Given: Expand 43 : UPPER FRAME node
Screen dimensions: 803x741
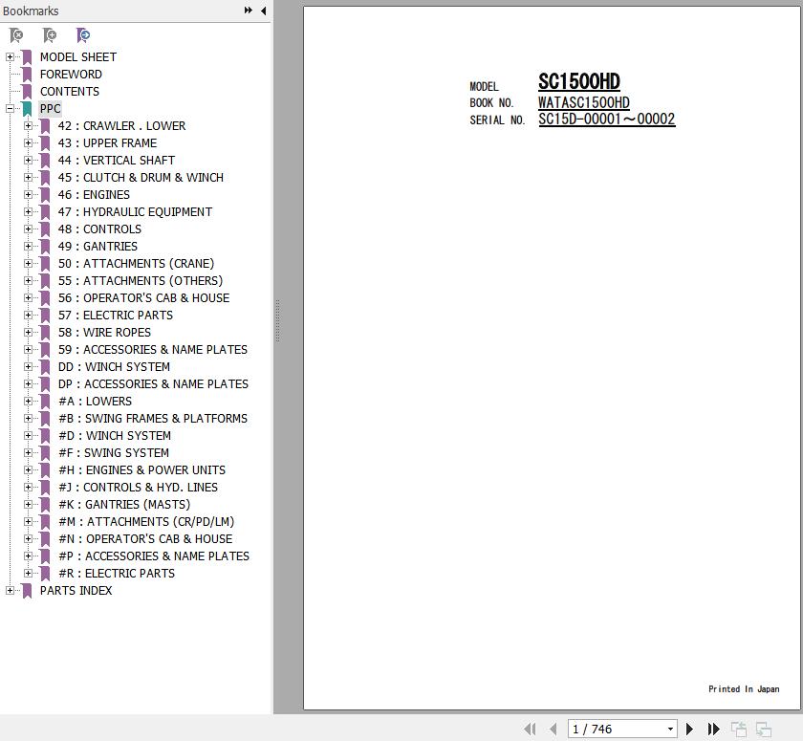Looking at the screenshot, I should click(28, 142).
